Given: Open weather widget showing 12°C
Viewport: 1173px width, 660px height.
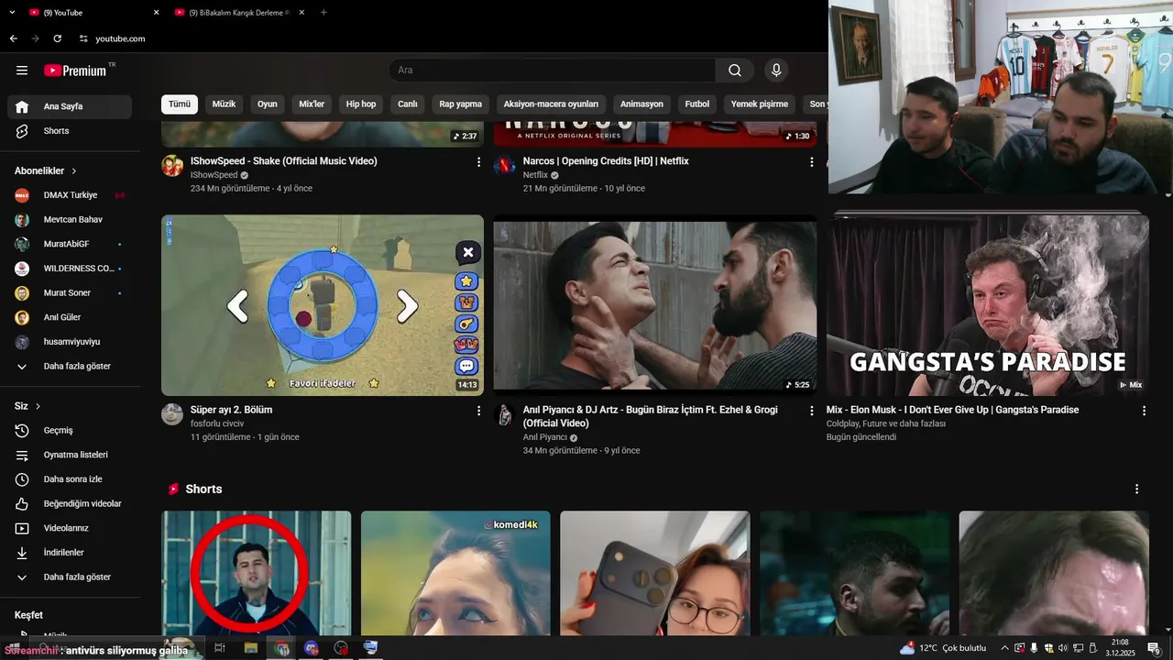Looking at the screenshot, I should click(943, 648).
